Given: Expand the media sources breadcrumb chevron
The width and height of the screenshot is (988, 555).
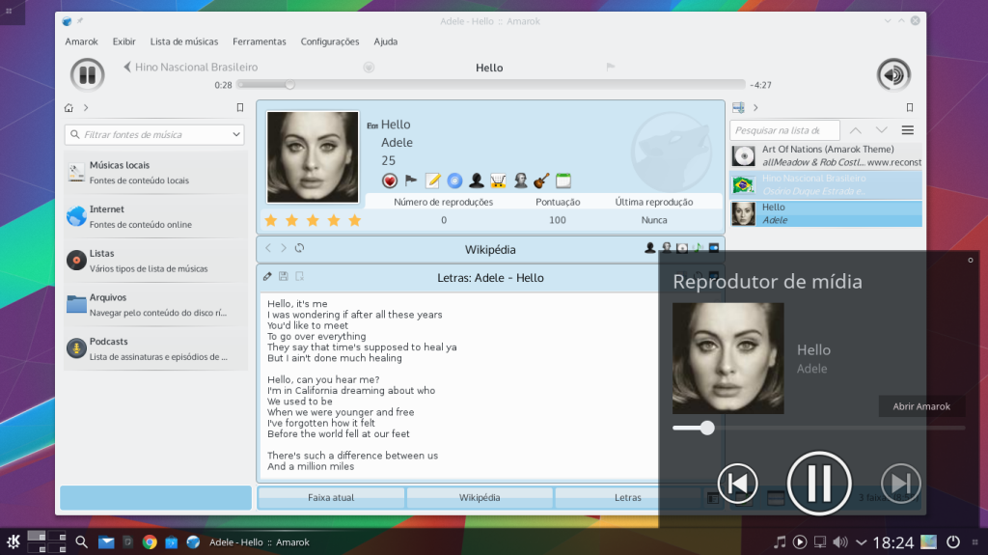Looking at the screenshot, I should (86, 108).
